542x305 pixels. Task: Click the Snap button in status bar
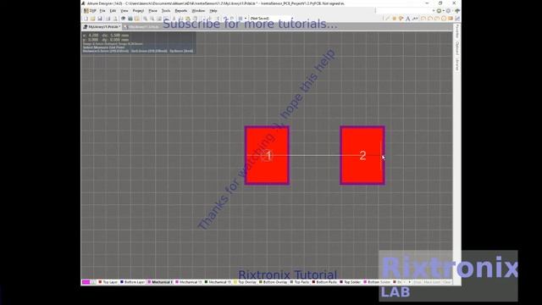coord(418,282)
